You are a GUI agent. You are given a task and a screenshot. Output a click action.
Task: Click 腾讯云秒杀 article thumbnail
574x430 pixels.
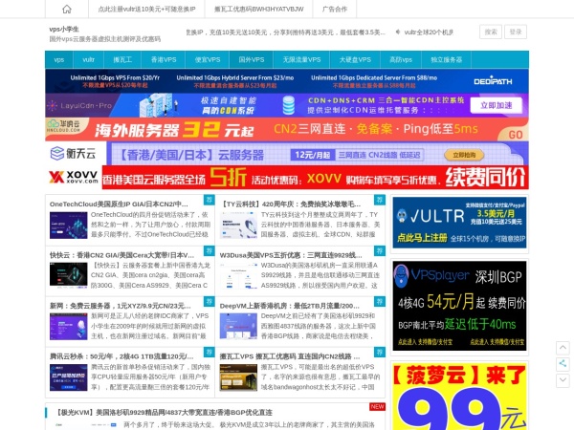click(x=69, y=377)
